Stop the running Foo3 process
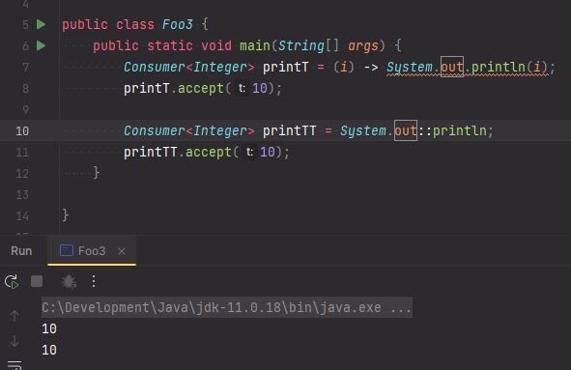571x370 pixels. tap(37, 281)
